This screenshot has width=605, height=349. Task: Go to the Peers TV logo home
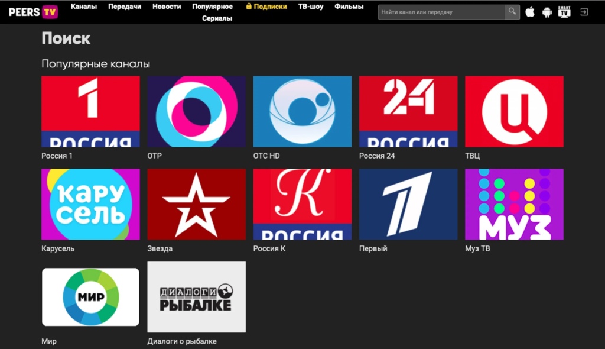[33, 12]
